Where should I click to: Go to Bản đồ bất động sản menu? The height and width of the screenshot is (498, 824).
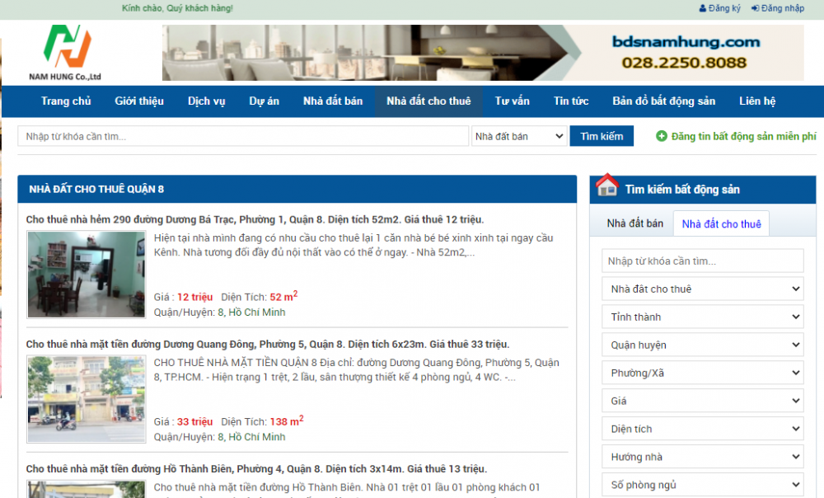(663, 101)
